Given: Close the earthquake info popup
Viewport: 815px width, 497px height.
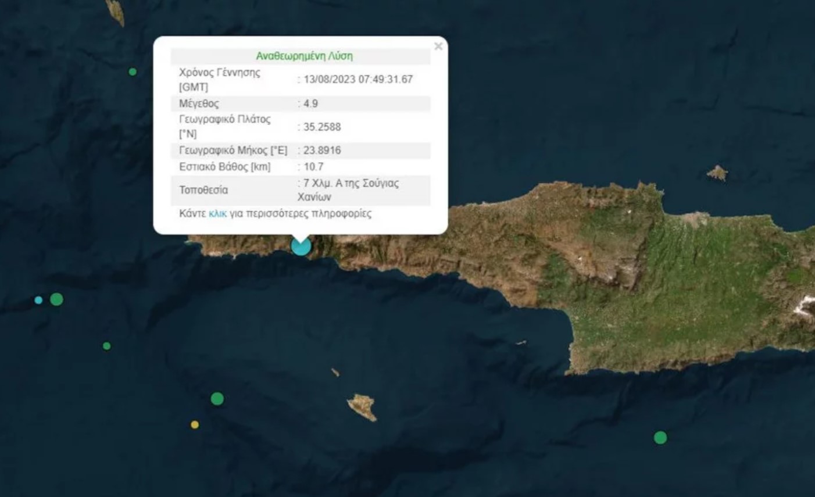Looking at the screenshot, I should pyautogui.click(x=438, y=47).
